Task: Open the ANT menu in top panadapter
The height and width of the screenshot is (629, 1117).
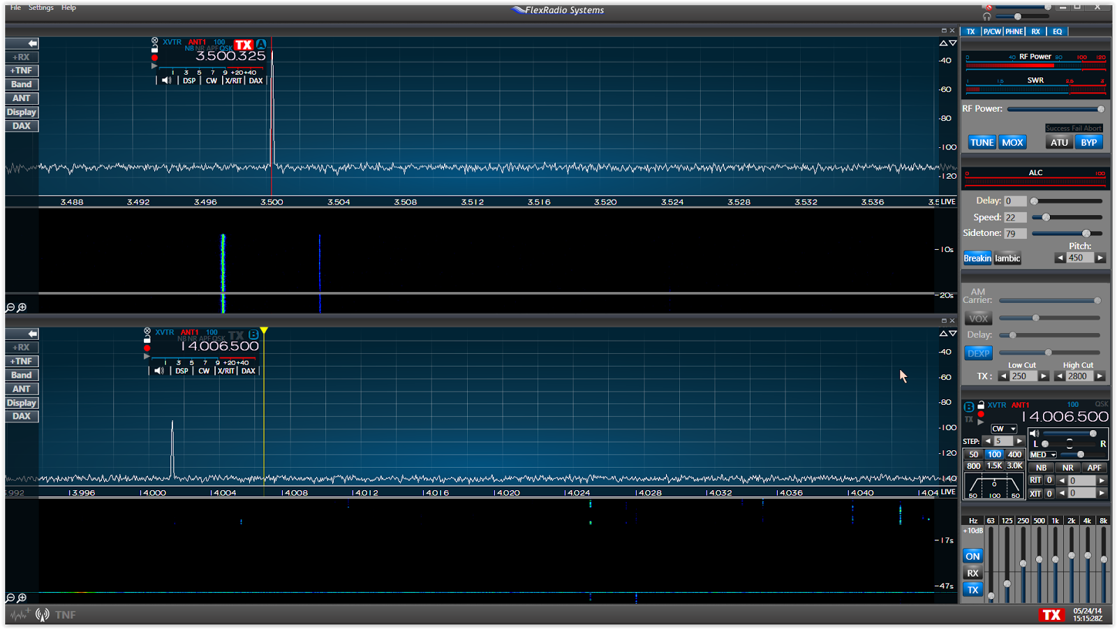Action: point(22,98)
